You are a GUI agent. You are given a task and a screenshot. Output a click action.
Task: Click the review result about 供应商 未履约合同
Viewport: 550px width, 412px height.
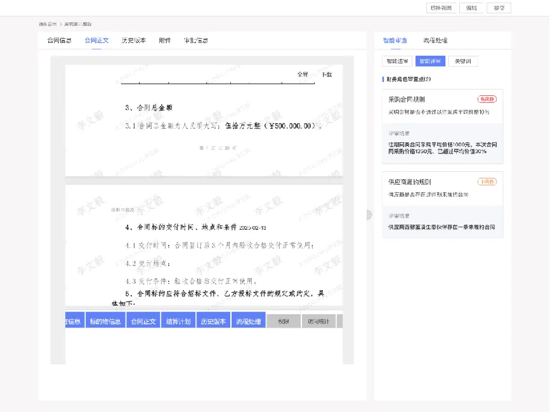pos(442,227)
